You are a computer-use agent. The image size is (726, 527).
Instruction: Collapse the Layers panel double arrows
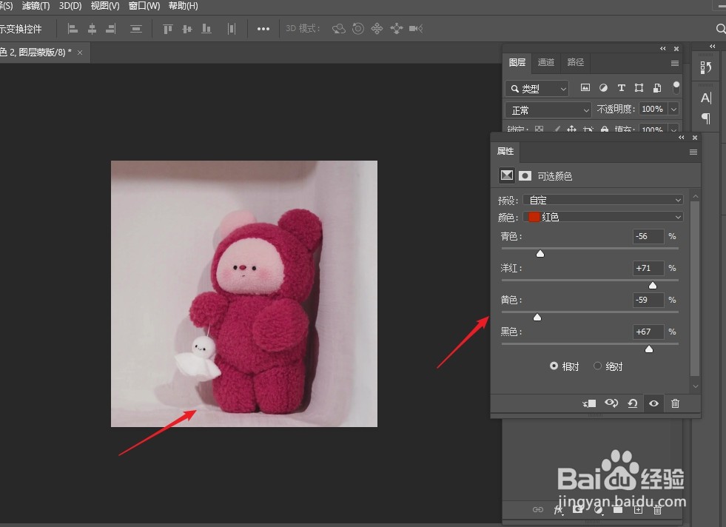pos(663,49)
